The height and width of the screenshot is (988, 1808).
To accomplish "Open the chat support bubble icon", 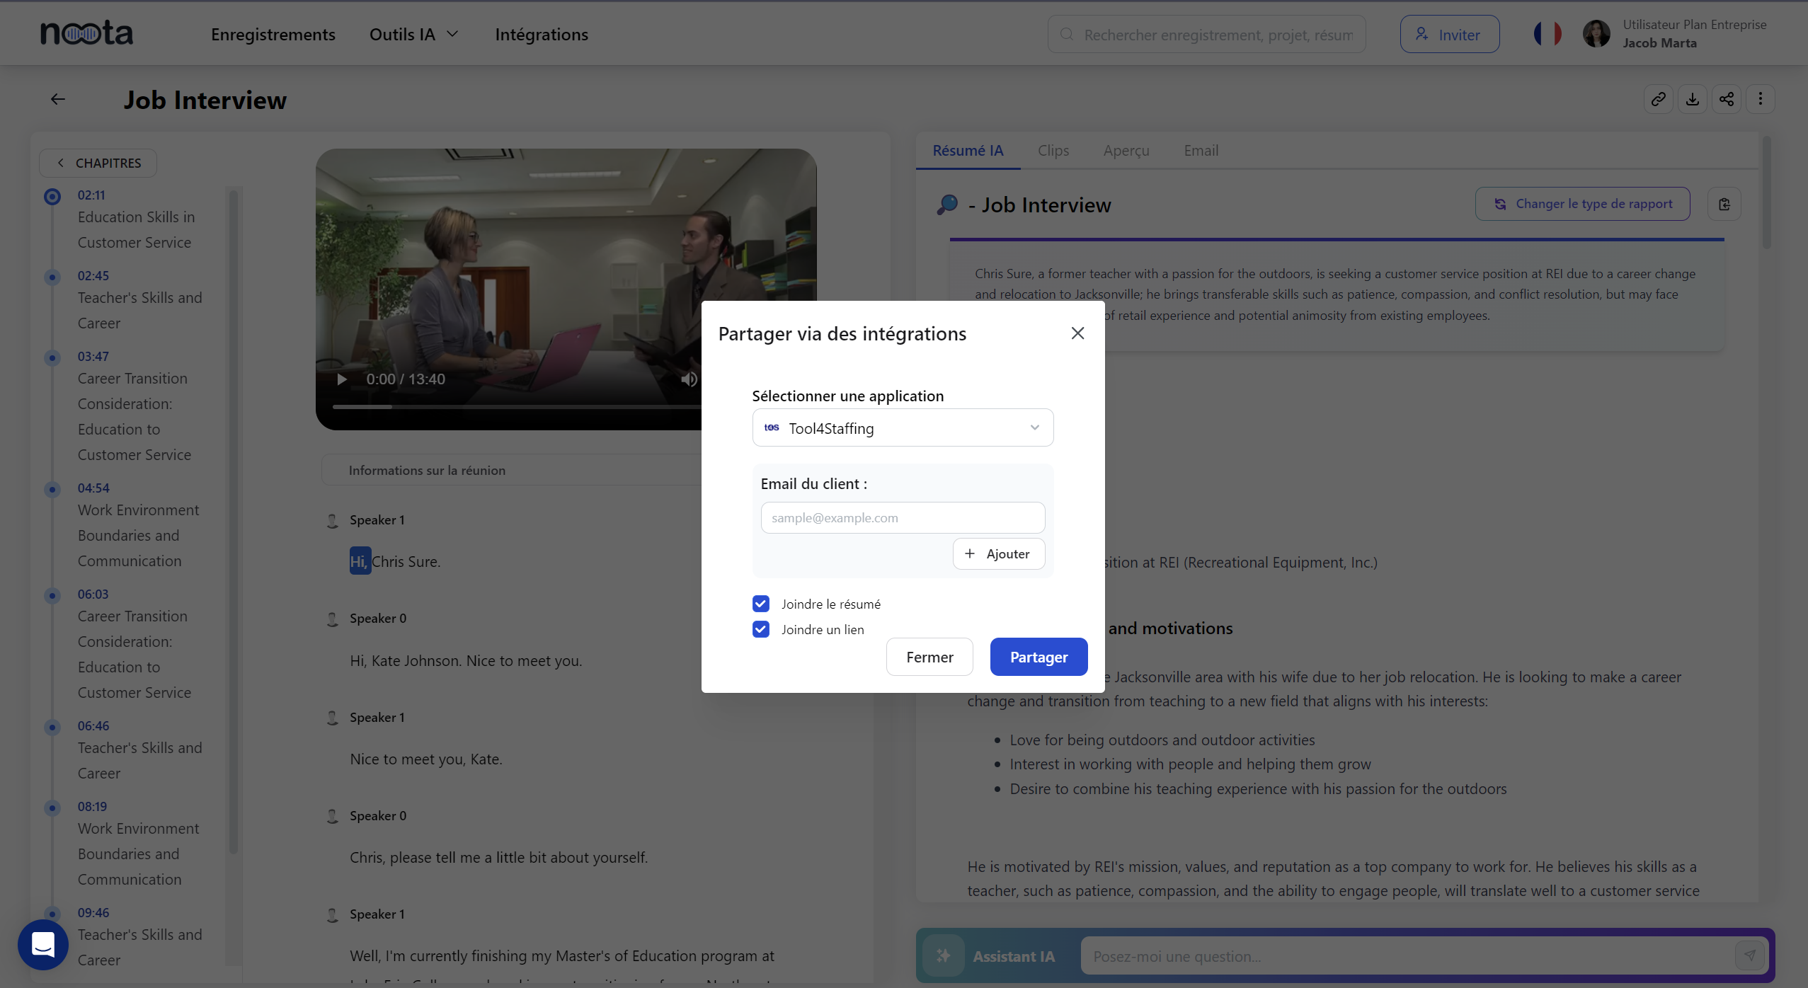I will (43, 944).
